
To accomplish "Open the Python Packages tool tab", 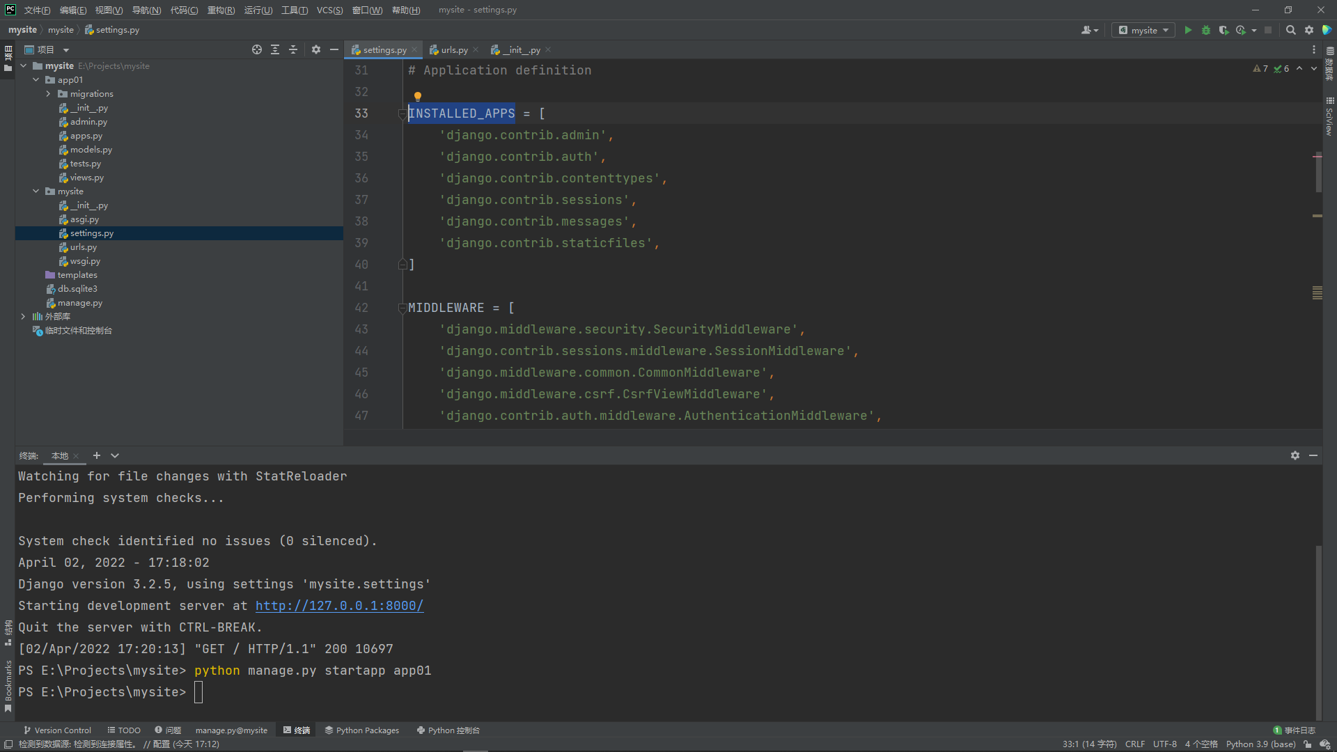I will 362,730.
